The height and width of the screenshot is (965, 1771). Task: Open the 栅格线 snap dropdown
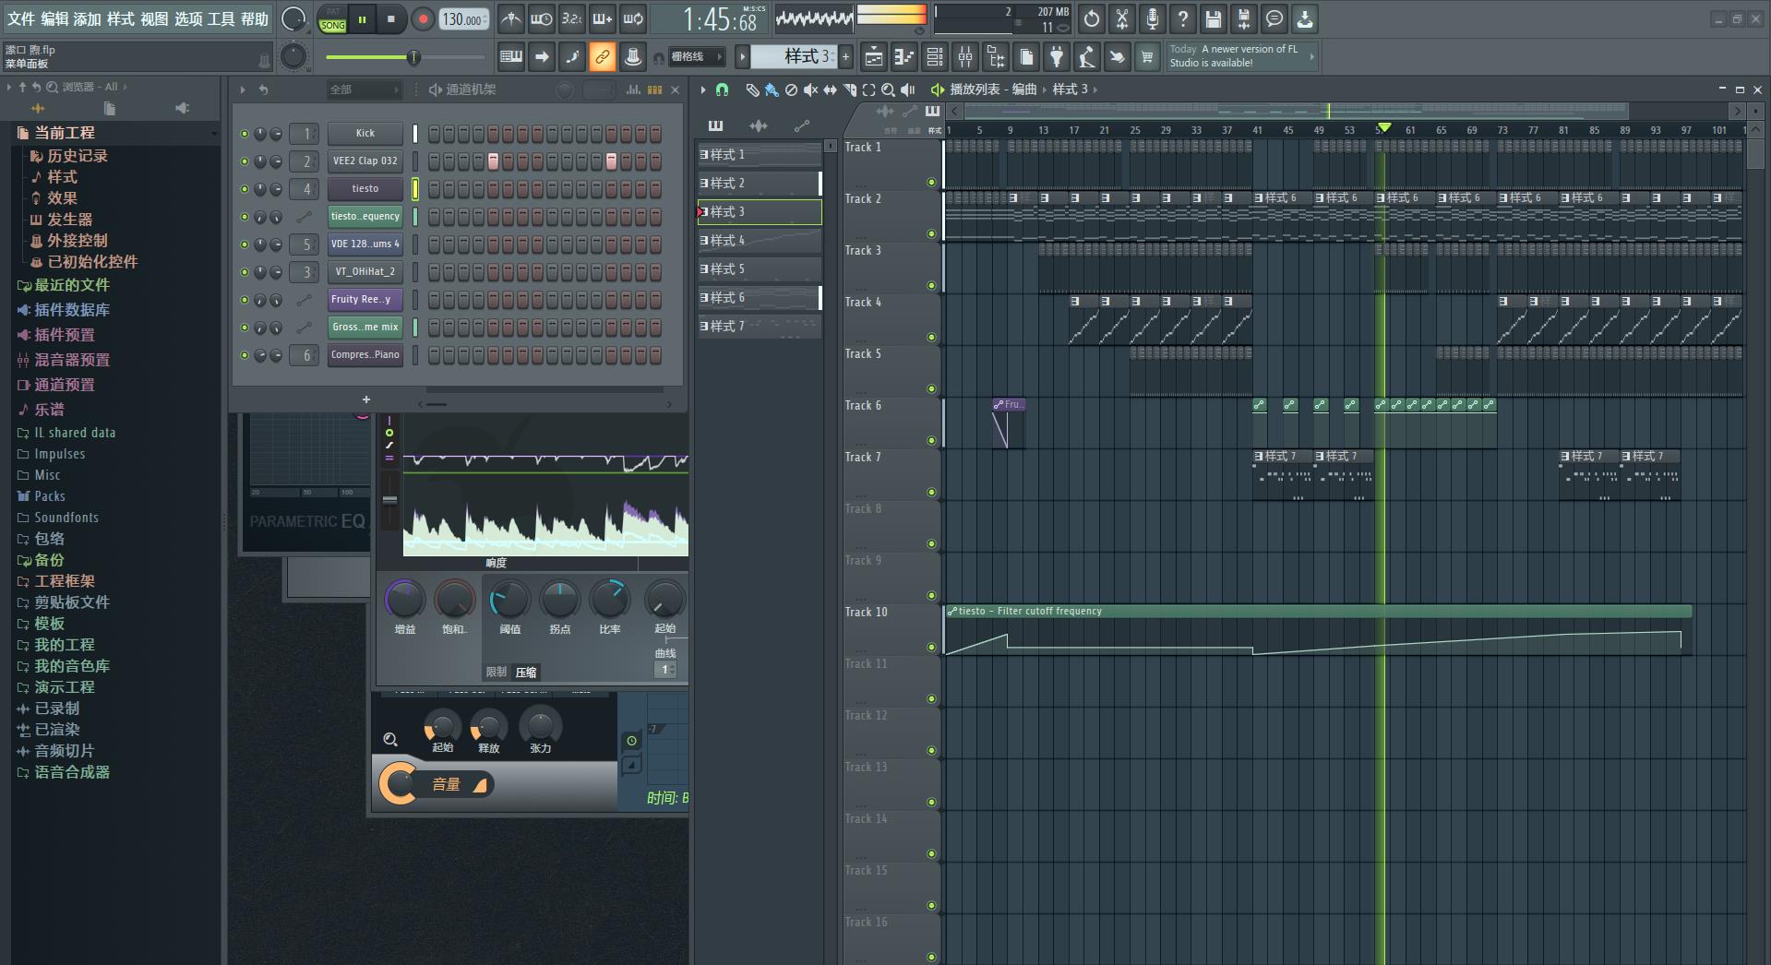[697, 57]
